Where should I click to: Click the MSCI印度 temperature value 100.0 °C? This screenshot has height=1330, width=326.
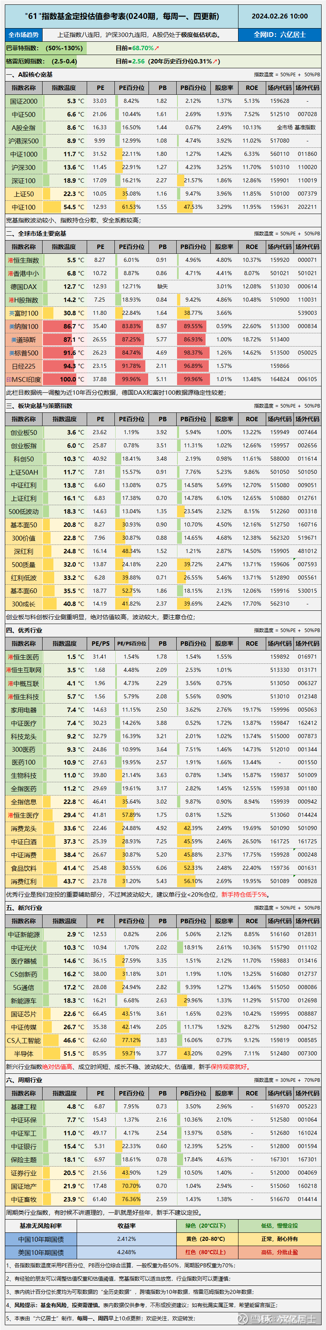click(x=72, y=379)
